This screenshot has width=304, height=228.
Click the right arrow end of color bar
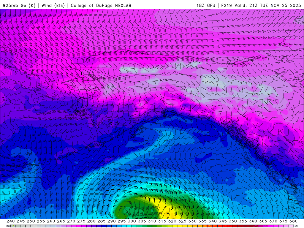click(x=296, y=226)
